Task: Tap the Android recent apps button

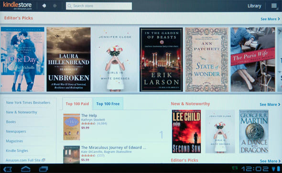Action: [x=43, y=169]
